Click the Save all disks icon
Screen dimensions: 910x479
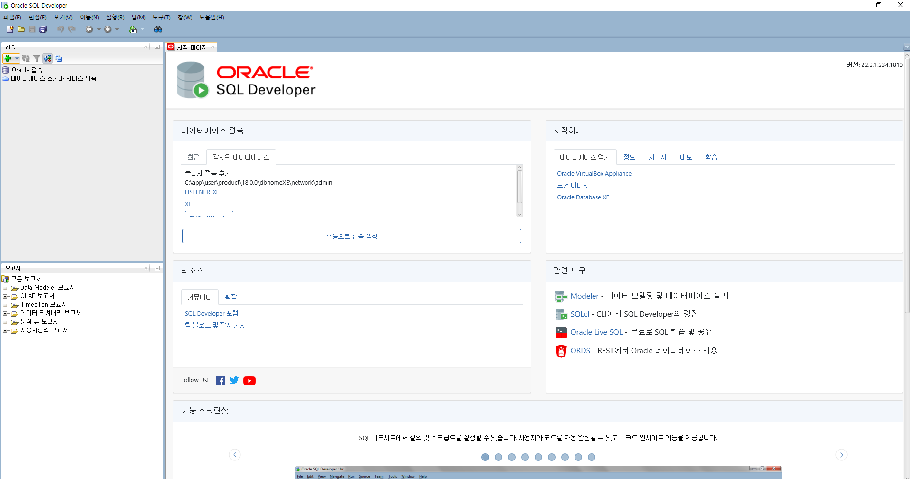(x=43, y=29)
